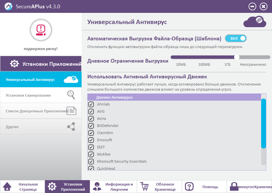
Task: Click the question mark help icon
Action: tap(189, 187)
